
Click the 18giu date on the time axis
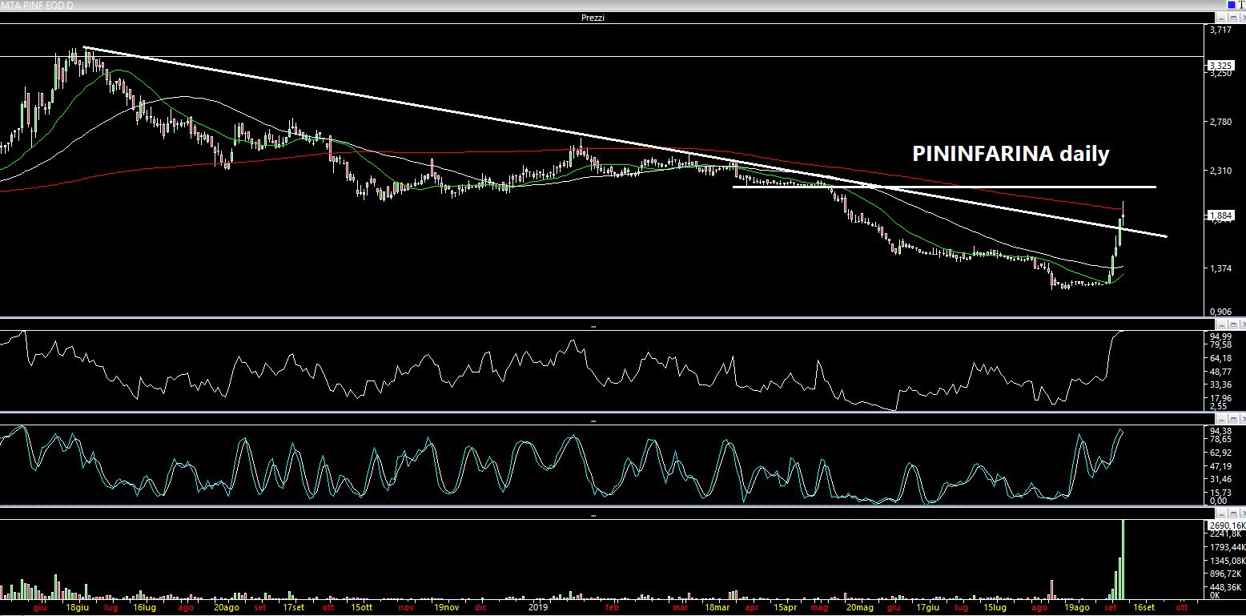pos(76,608)
